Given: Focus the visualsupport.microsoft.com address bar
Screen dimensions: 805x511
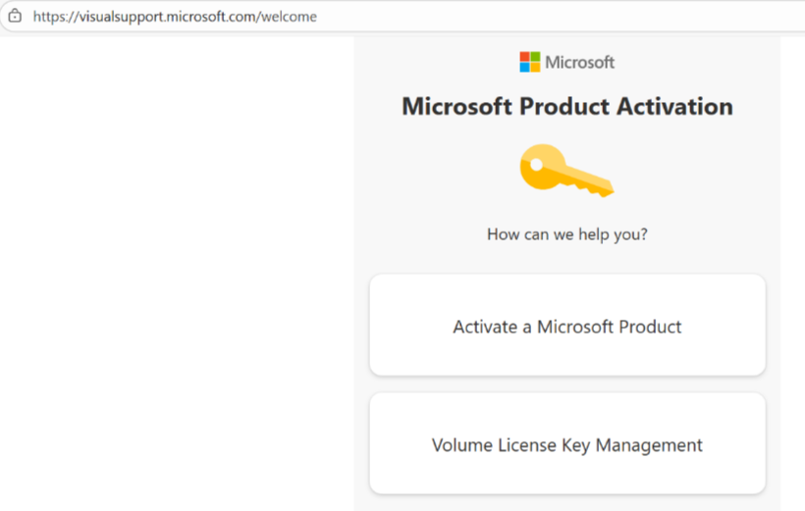Looking at the screenshot, I should (405, 17).
